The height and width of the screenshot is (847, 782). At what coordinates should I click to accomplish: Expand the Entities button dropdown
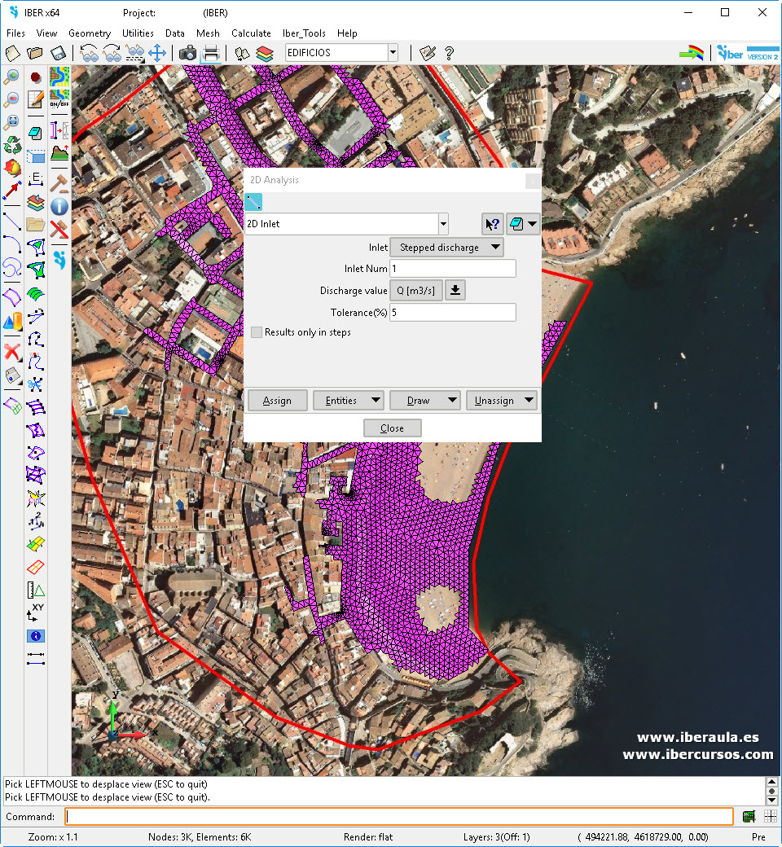pos(376,400)
